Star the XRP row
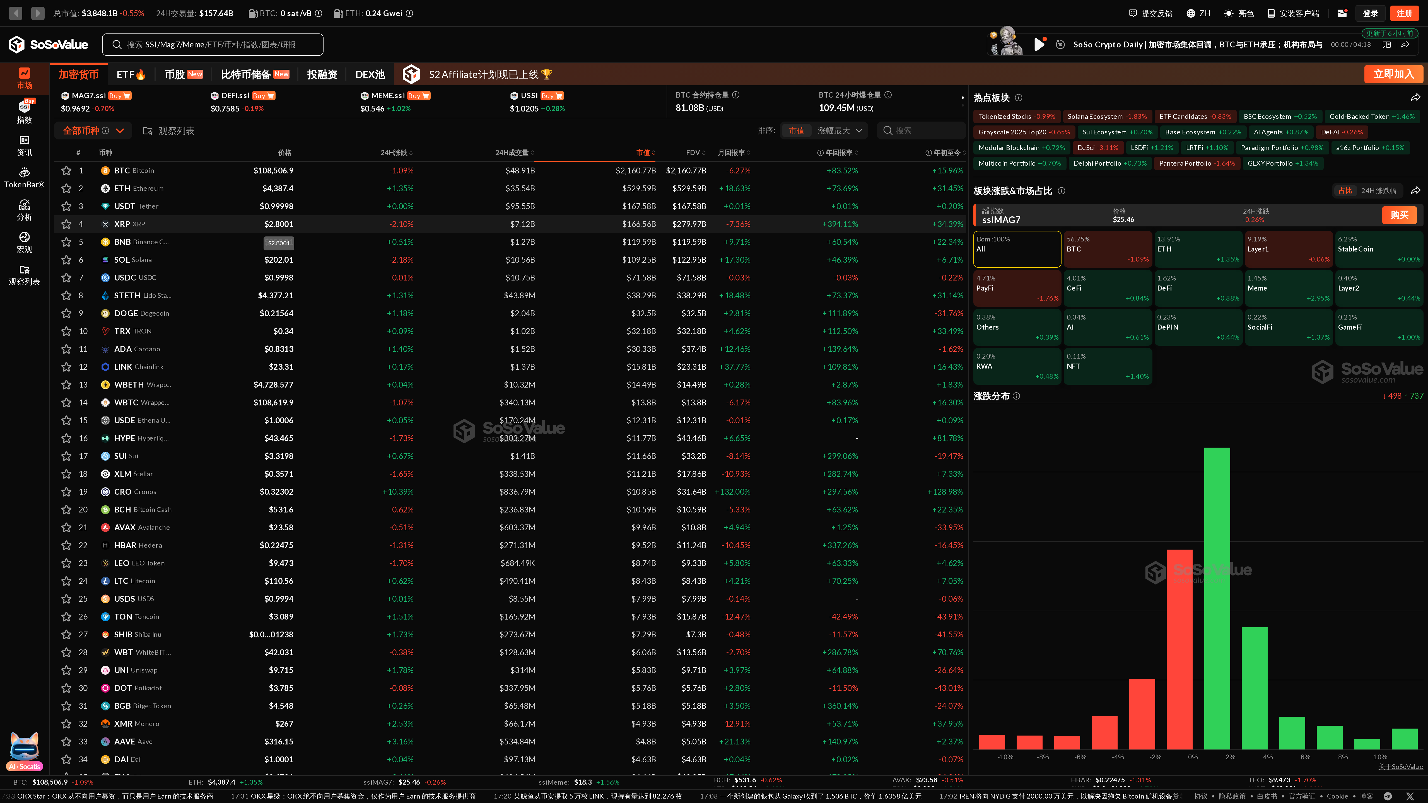 click(67, 224)
